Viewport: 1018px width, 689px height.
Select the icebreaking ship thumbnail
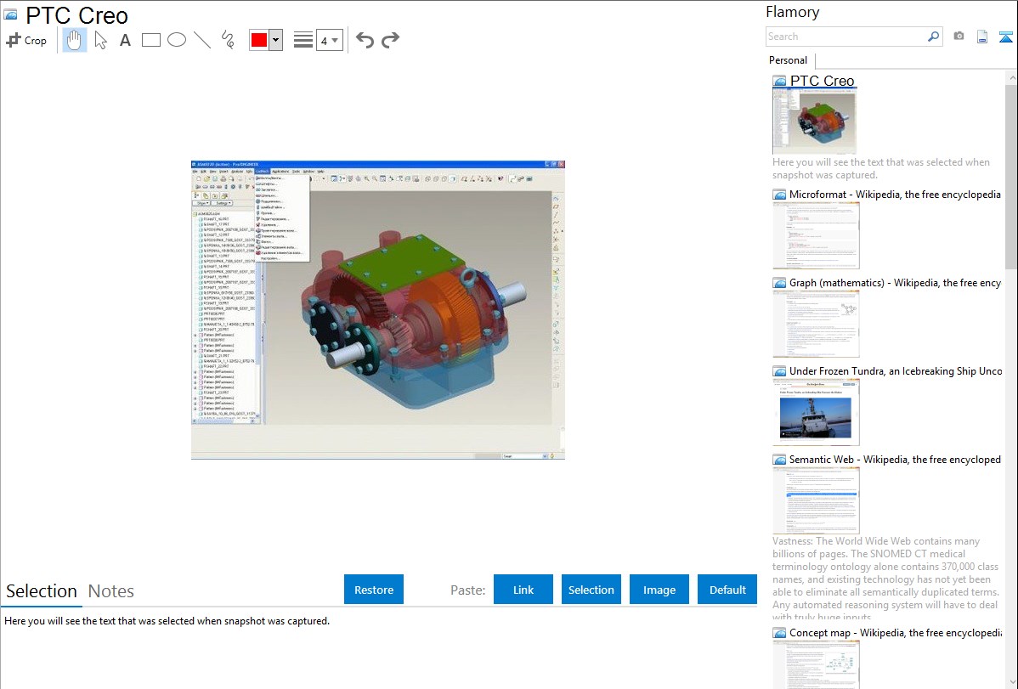coord(816,412)
